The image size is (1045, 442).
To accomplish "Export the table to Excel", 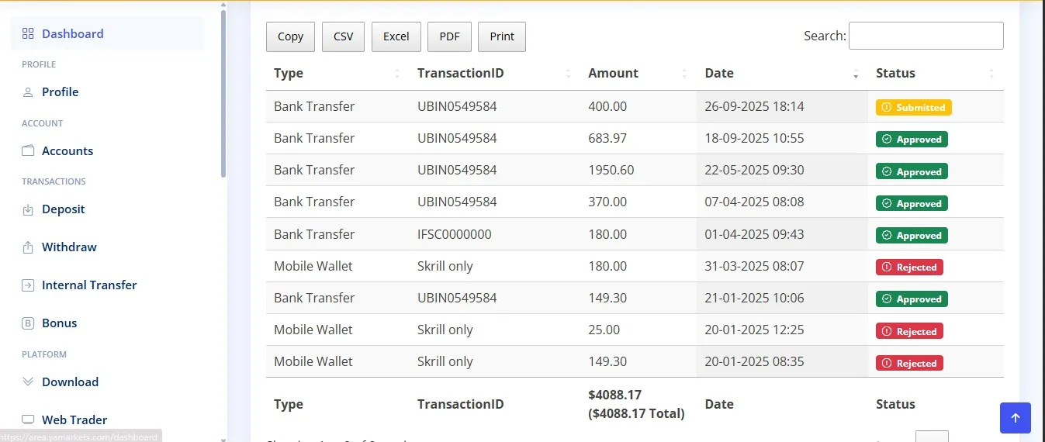I will point(396,36).
